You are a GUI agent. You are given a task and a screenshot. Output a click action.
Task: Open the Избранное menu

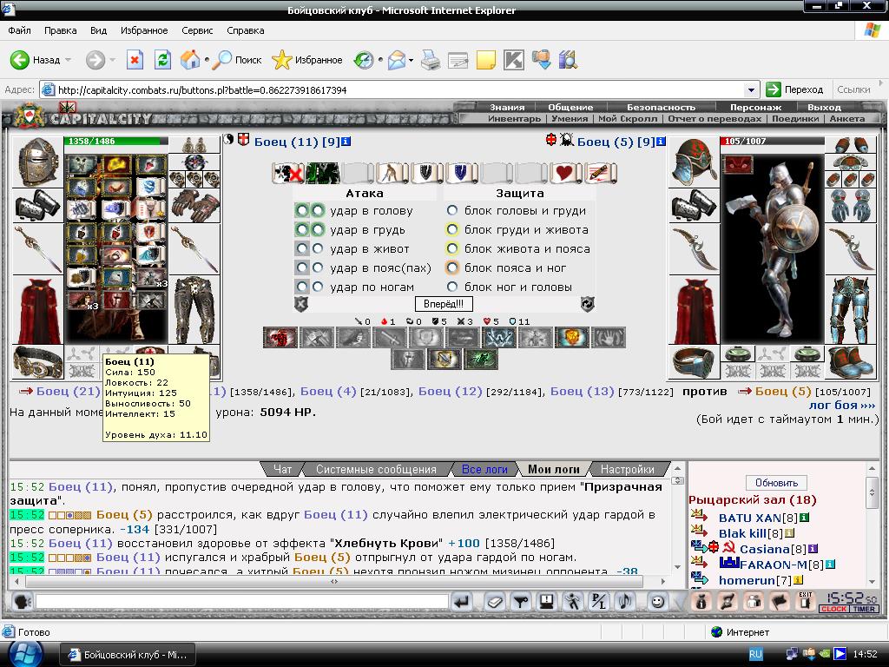[144, 30]
